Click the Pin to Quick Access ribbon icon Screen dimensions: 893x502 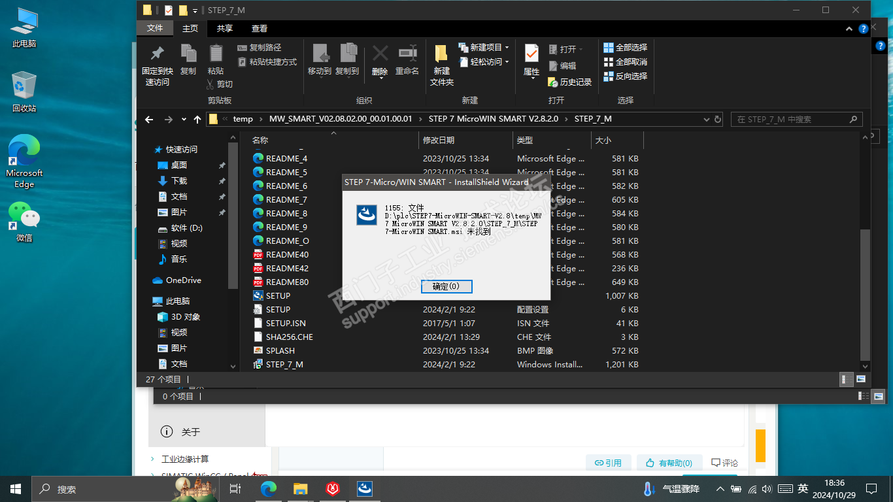(157, 65)
